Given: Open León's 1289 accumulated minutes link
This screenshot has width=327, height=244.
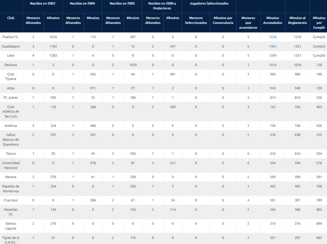Looking at the screenshot, I should 272,55.
